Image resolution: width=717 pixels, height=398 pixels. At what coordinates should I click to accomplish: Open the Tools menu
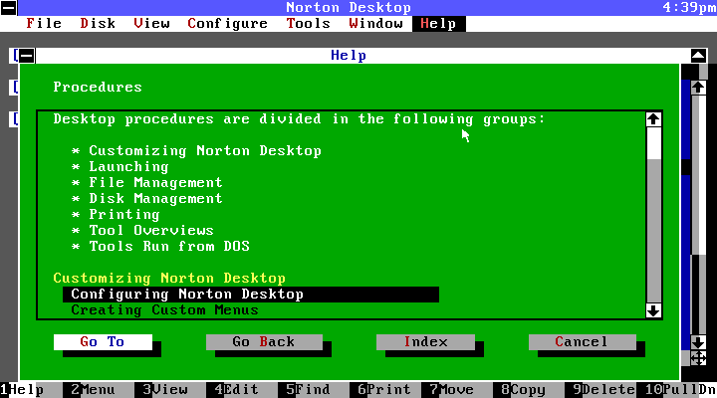(308, 23)
